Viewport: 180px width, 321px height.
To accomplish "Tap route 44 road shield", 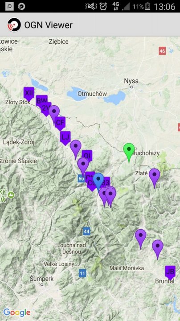I will pos(86,231).
